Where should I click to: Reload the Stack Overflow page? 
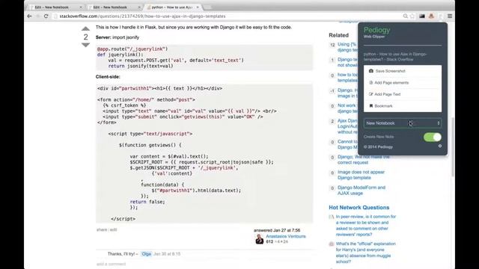tap(46, 16)
